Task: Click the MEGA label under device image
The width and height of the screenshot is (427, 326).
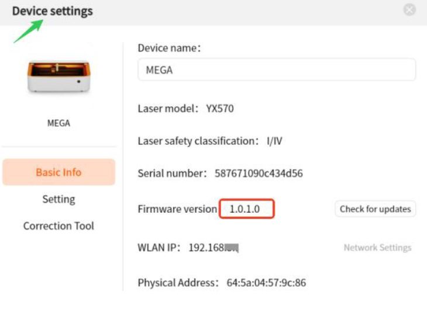Action: point(59,123)
